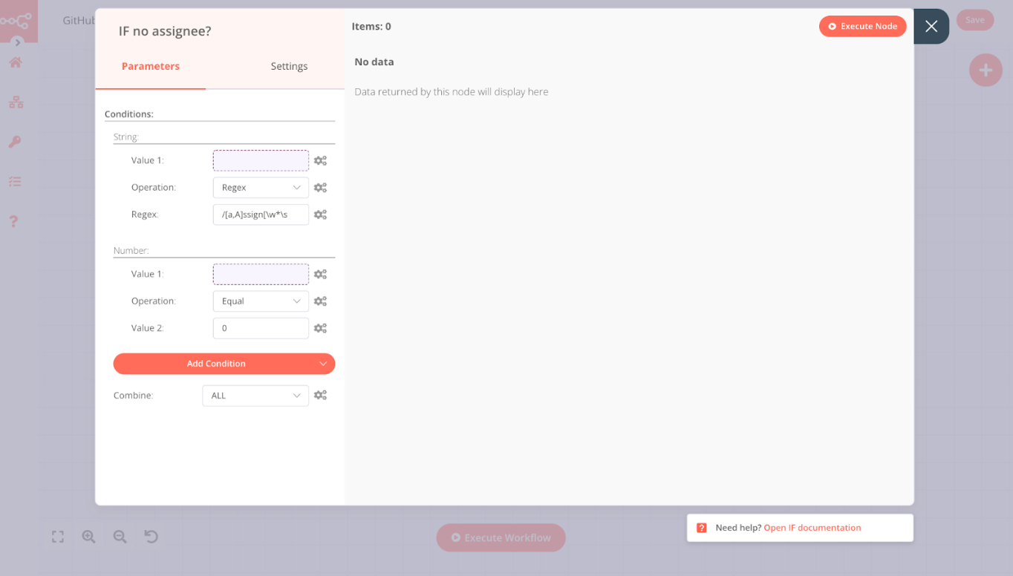Viewport: 1013px width, 576px height.
Task: Execute the IF node
Action: click(862, 26)
